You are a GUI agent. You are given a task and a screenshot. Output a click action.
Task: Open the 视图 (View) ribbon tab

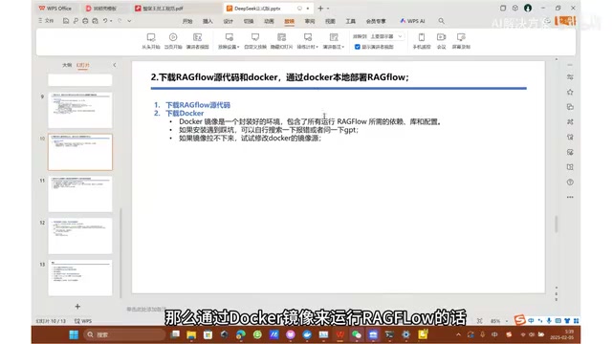pos(330,21)
